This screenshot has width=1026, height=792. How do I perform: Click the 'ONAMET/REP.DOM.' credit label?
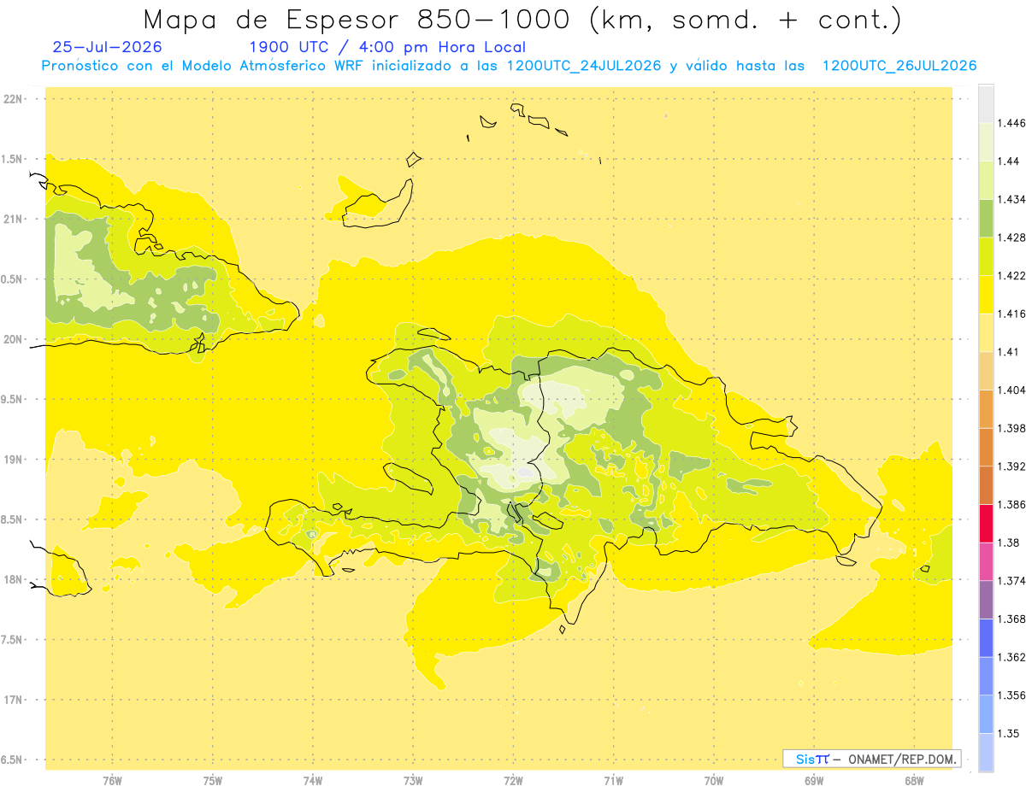tap(902, 759)
